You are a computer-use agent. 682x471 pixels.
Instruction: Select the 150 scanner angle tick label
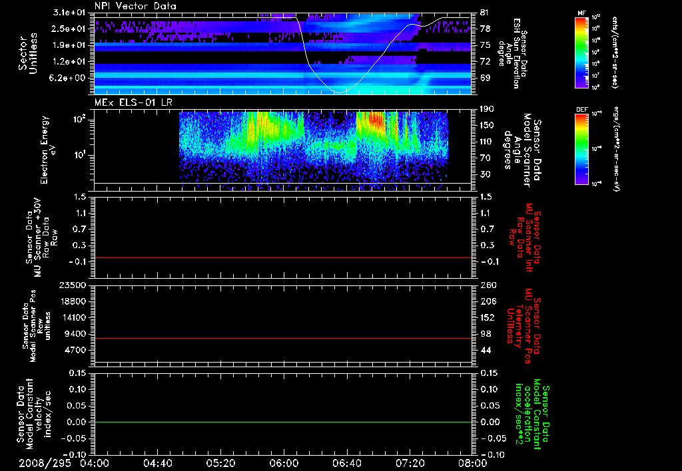488,126
